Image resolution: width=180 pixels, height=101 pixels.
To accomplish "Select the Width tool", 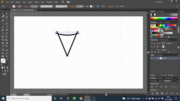I will point(3,37).
